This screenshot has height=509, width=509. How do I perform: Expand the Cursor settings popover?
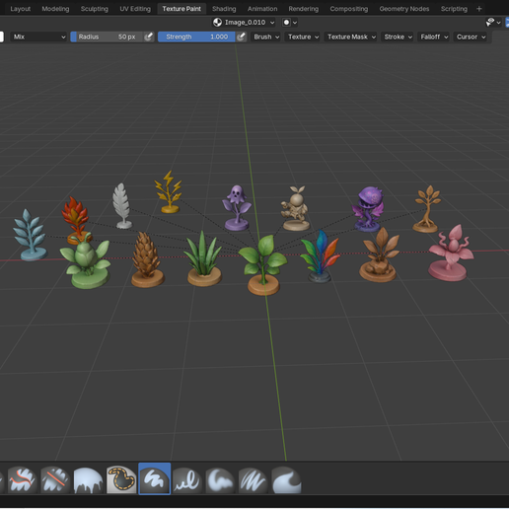[471, 36]
